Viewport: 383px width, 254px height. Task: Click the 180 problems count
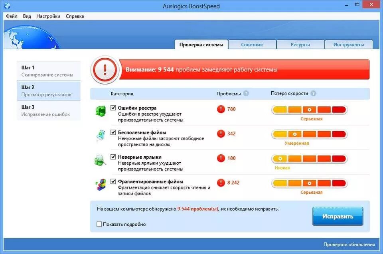[x=231, y=158]
